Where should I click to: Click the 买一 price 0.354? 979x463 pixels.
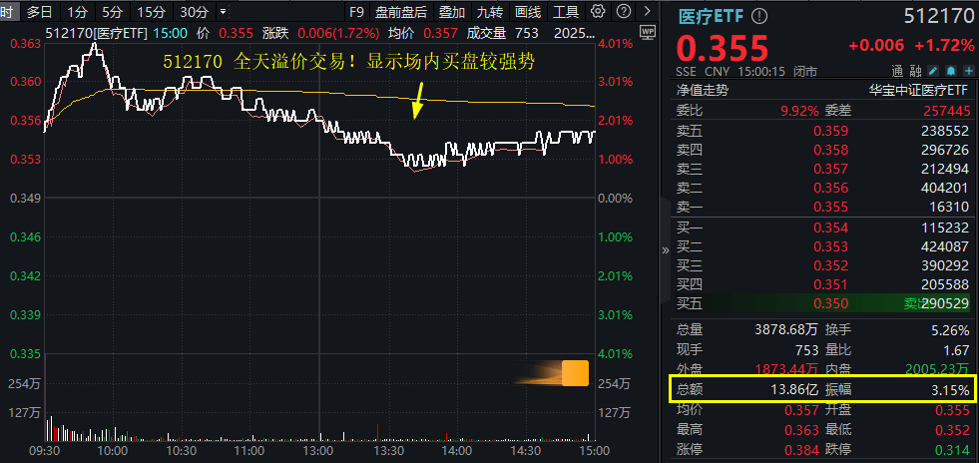click(x=831, y=229)
